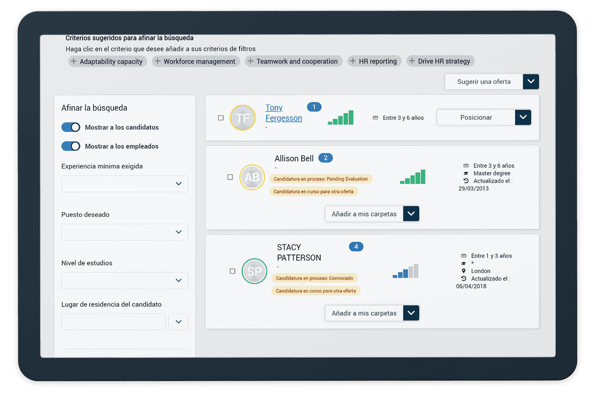Toggle off Mostrar a los candidatos switch
This screenshot has width=595, height=393.
coord(71,127)
